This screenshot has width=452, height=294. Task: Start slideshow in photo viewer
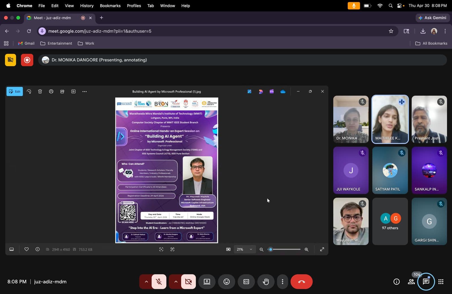[x=73, y=92]
